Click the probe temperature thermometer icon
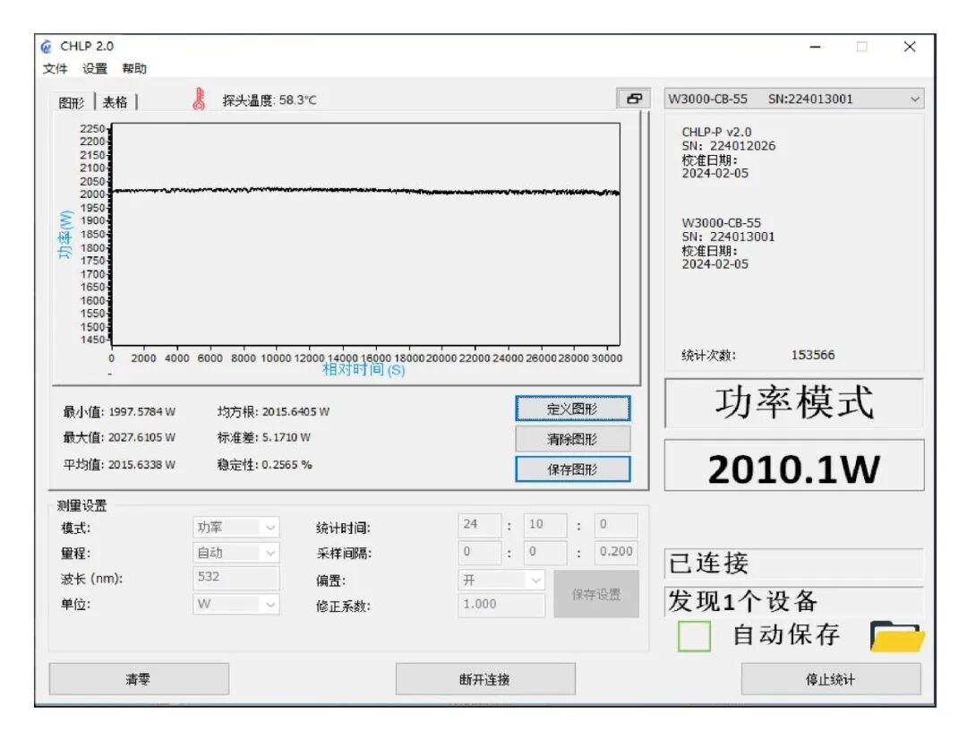Image resolution: width=967 pixels, height=741 pixels. pos(199,98)
